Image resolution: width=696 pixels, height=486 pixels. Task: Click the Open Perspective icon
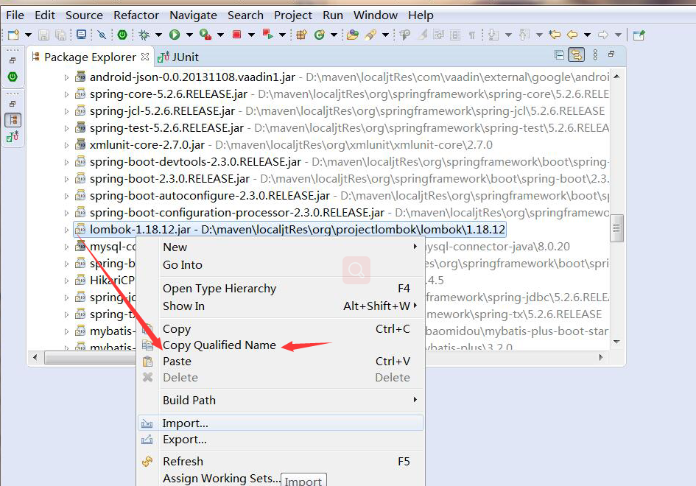pos(639,35)
